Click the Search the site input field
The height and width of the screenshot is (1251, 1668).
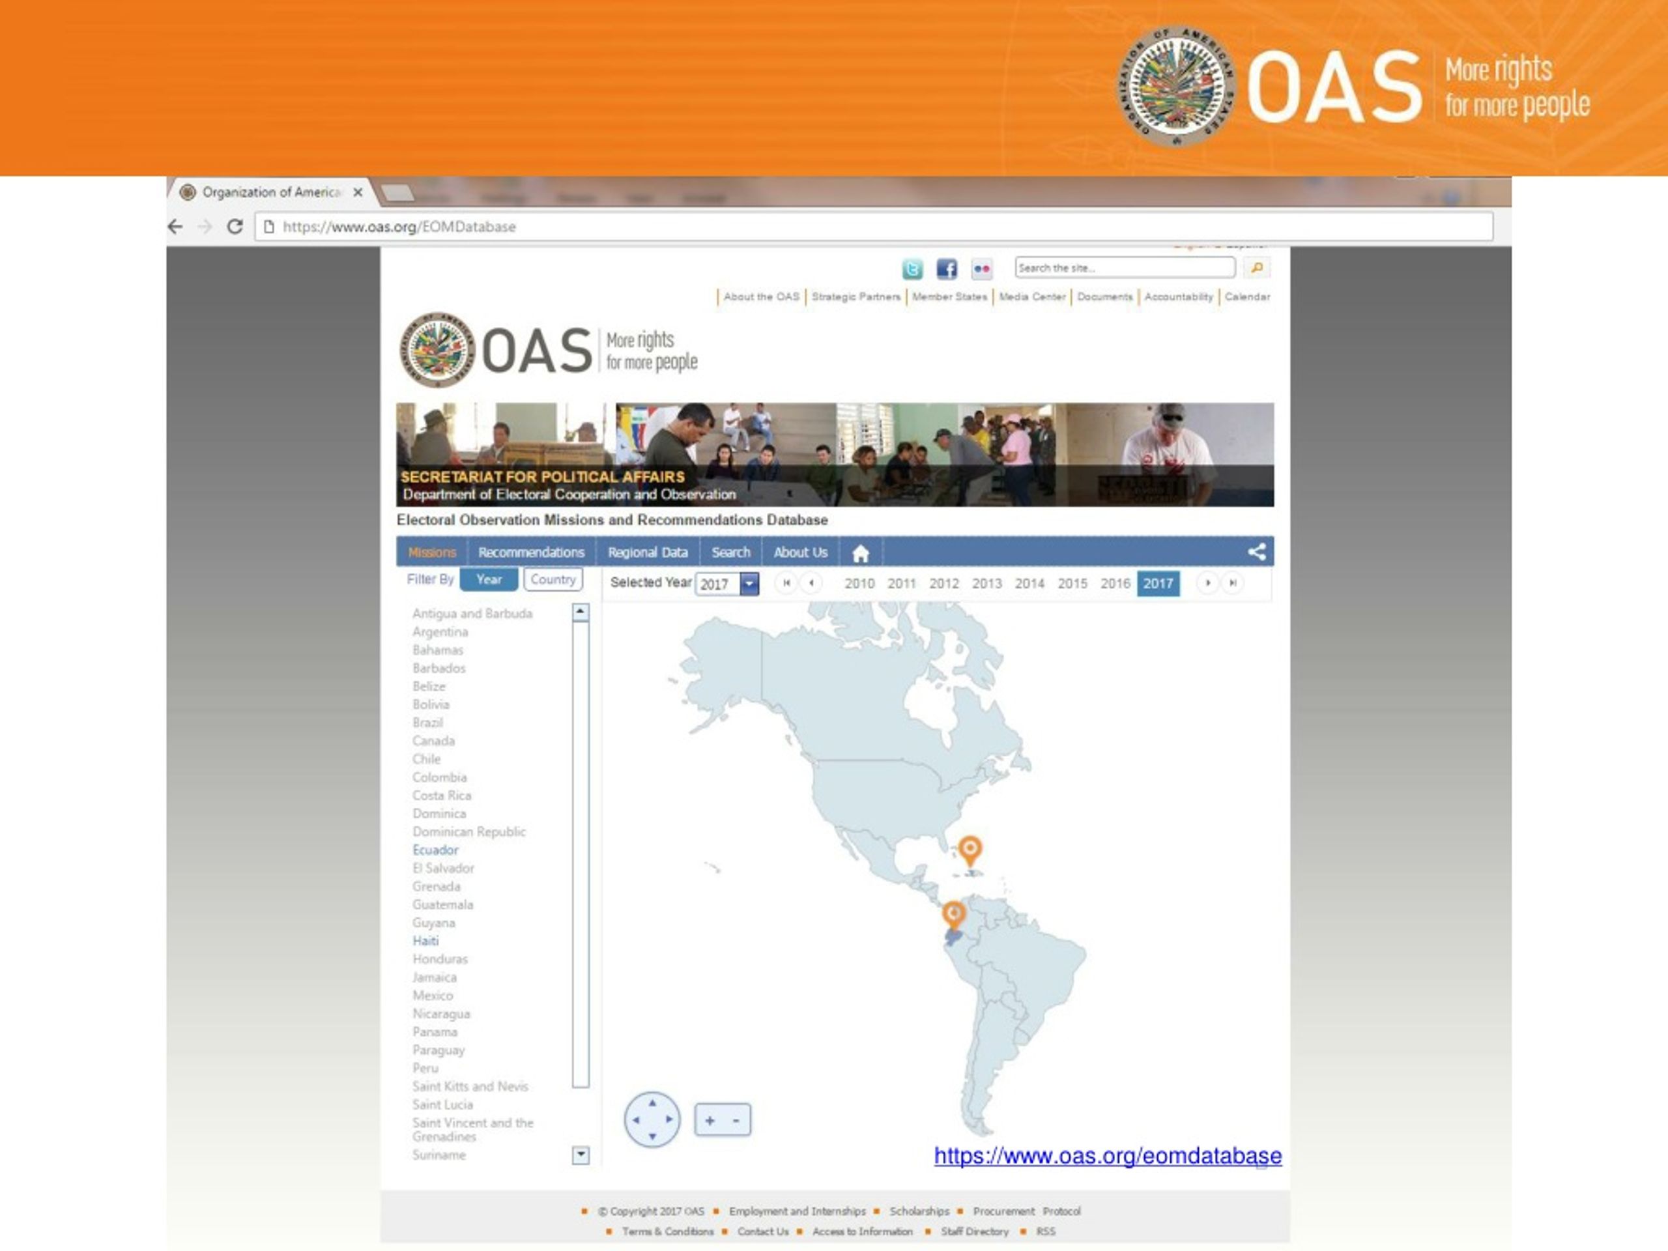click(x=1125, y=268)
